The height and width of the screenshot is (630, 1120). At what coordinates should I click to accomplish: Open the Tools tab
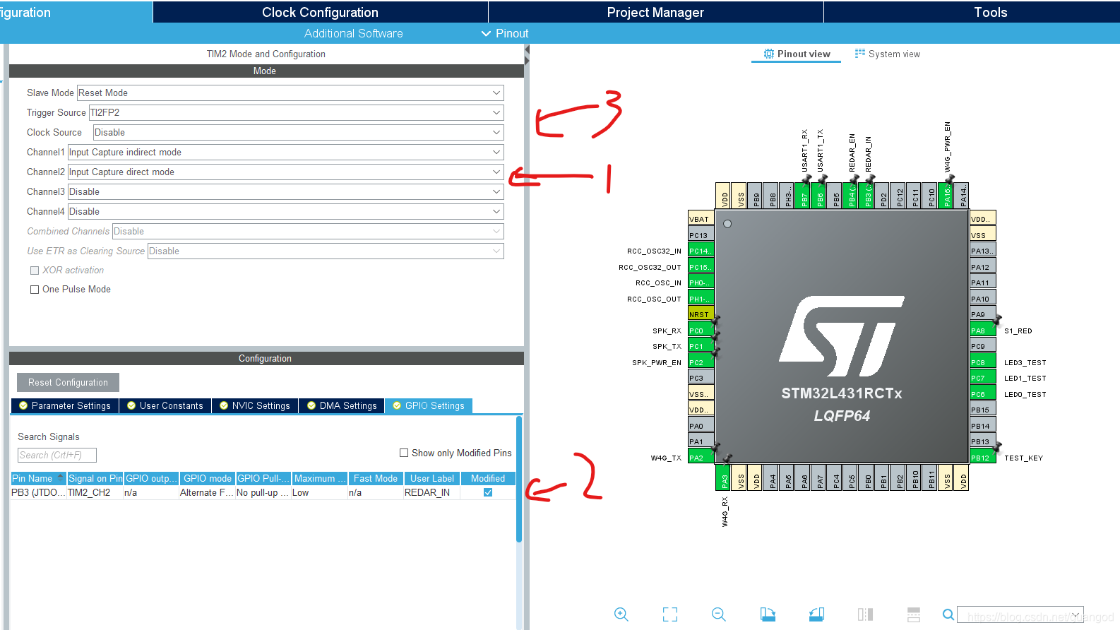point(990,12)
